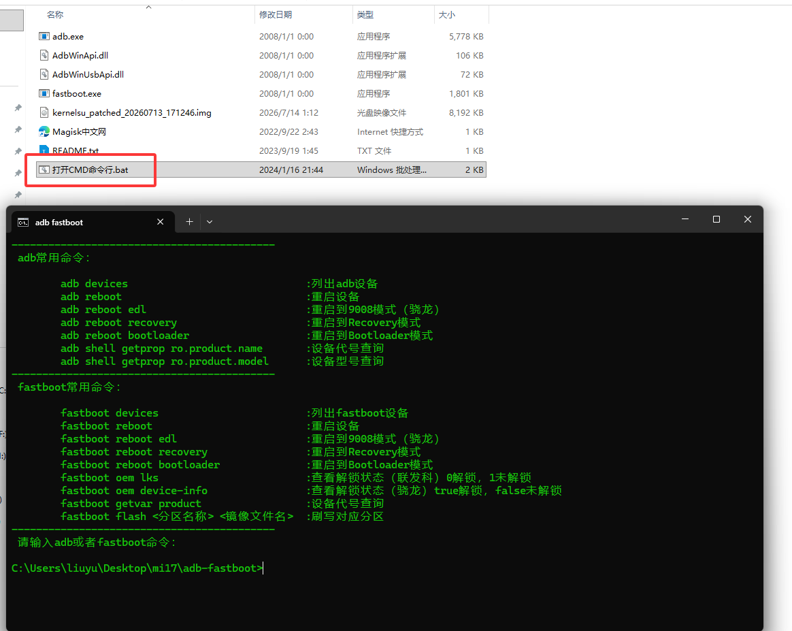Click the 'adb reboot edl' command text

point(103,310)
